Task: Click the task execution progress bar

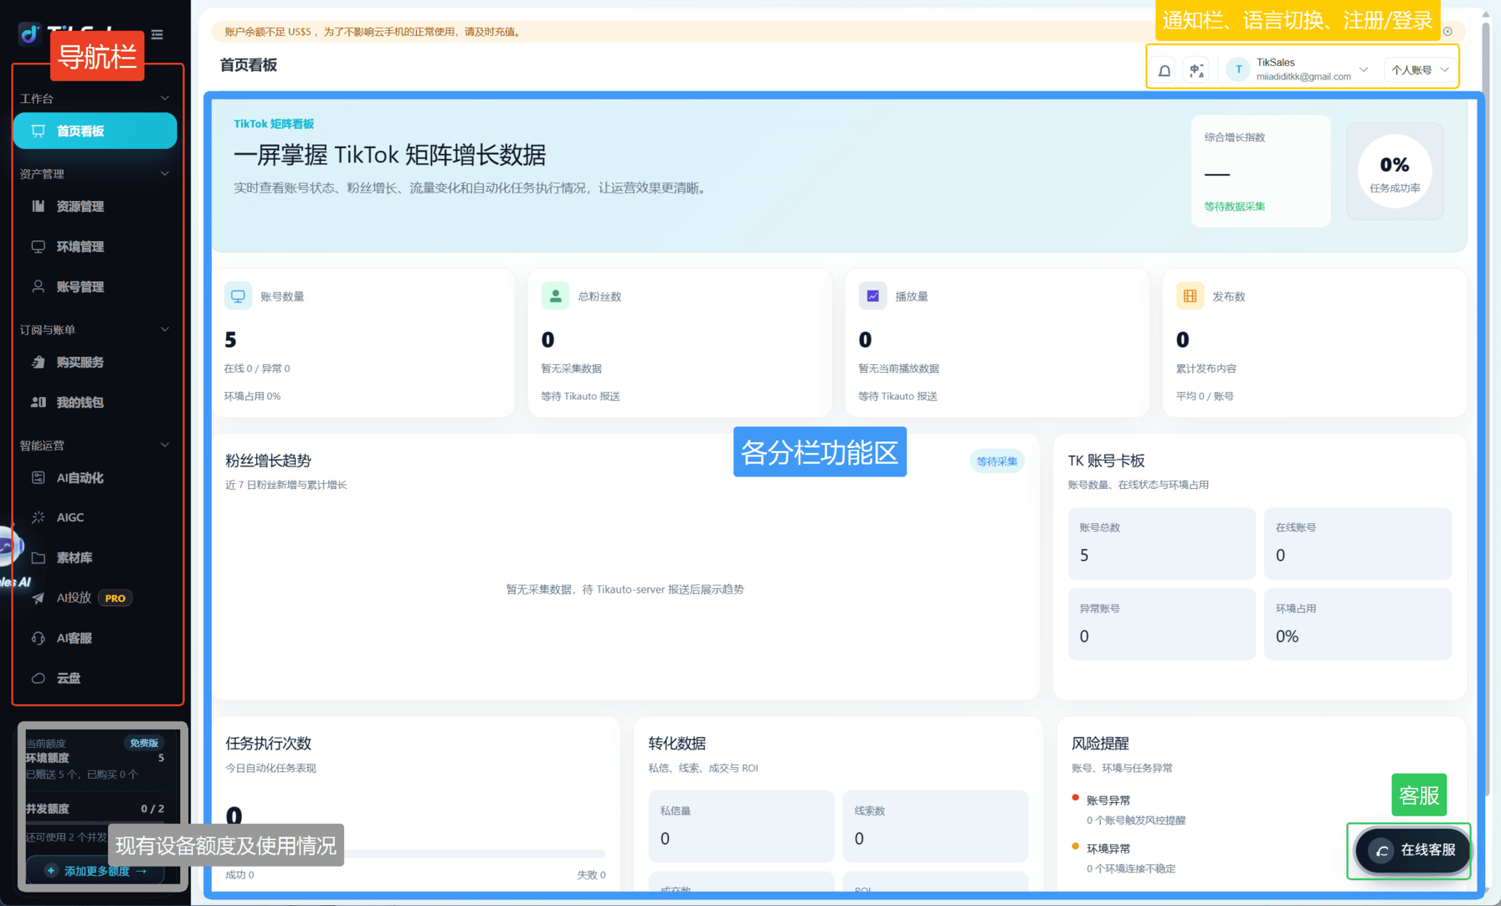Action: pyautogui.click(x=416, y=853)
